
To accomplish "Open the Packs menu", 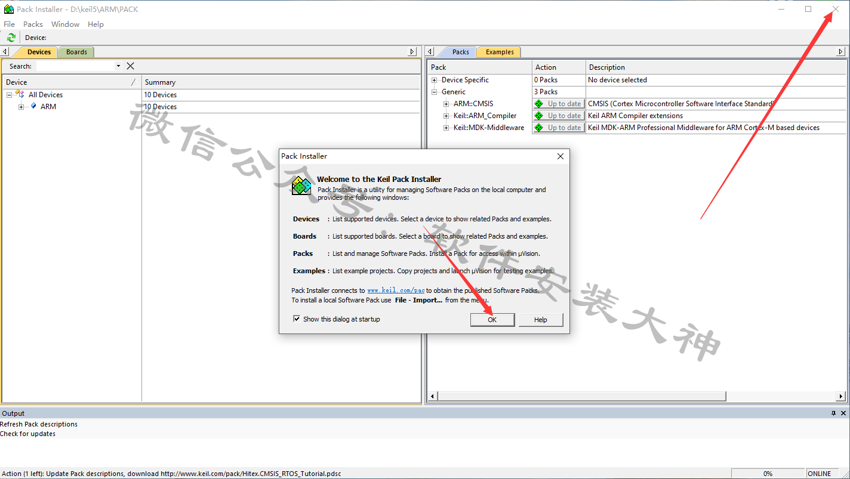I will [x=33, y=24].
